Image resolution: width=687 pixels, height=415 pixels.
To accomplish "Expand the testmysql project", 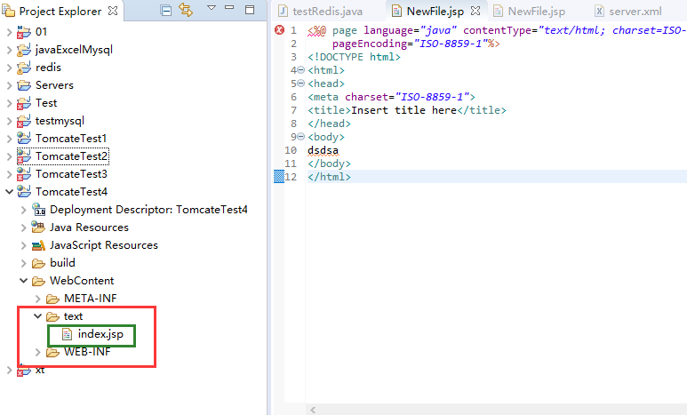I will [9, 121].
